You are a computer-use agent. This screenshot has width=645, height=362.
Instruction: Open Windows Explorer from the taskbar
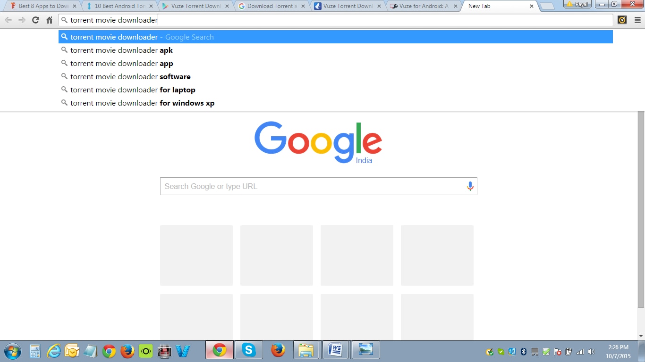point(306,350)
